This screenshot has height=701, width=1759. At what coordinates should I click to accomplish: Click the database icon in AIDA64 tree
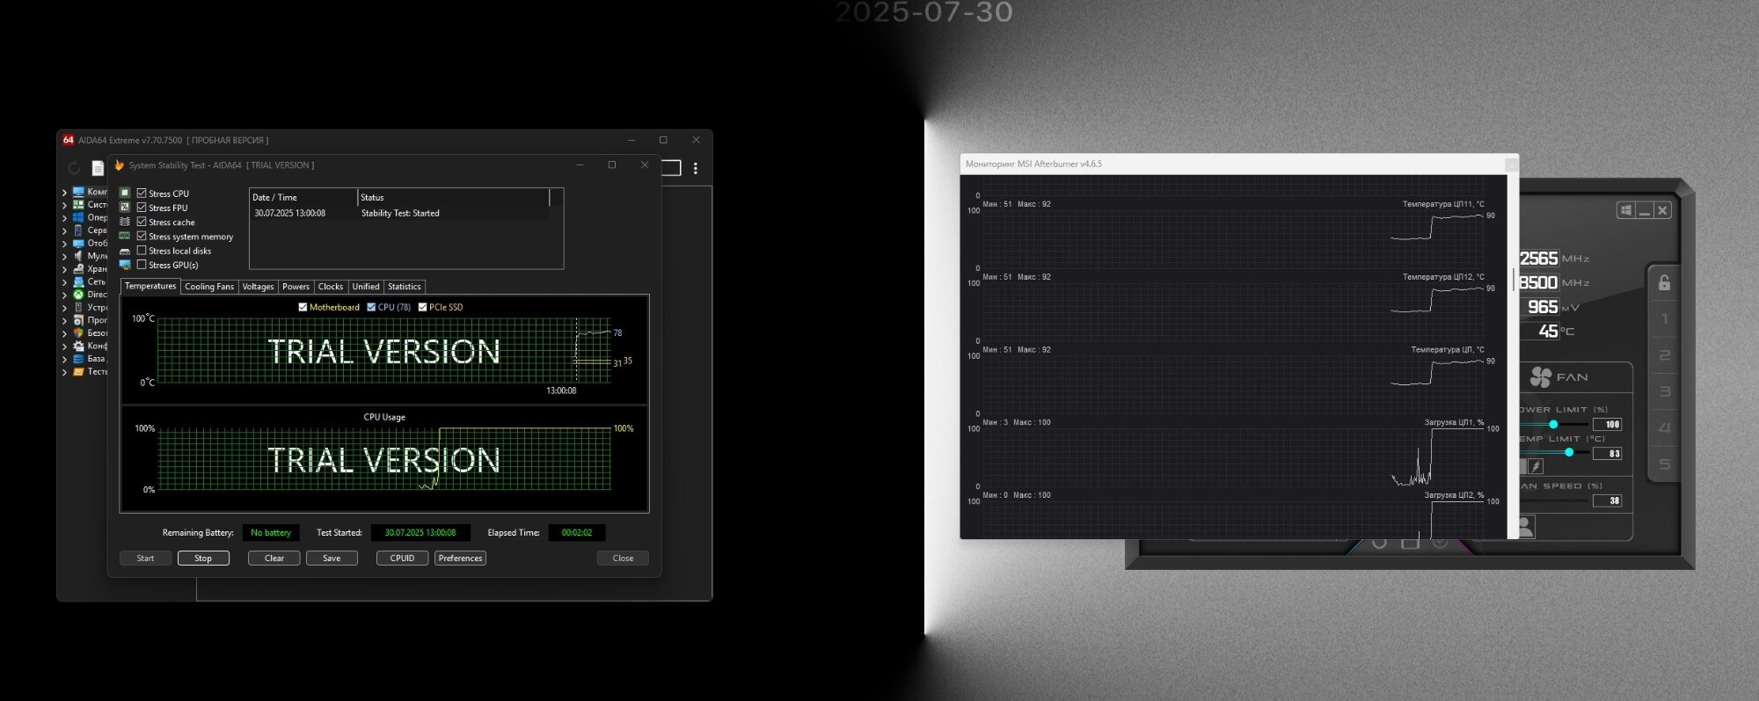pyautogui.click(x=78, y=359)
